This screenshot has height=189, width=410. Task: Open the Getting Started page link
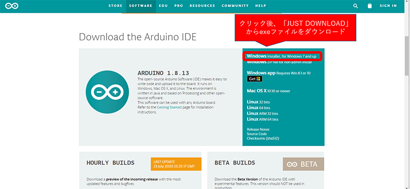[x=169, y=107]
